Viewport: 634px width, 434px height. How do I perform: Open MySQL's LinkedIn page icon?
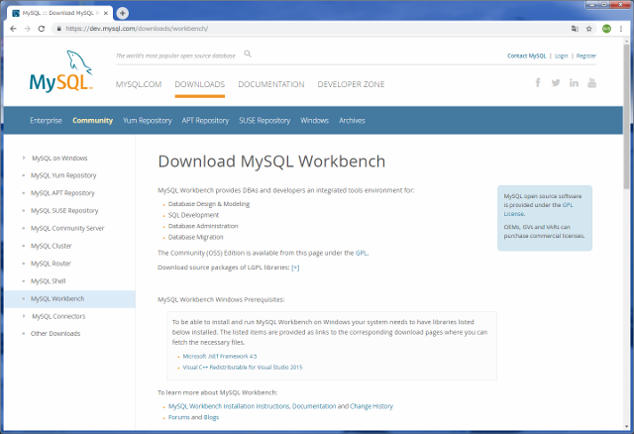point(575,82)
